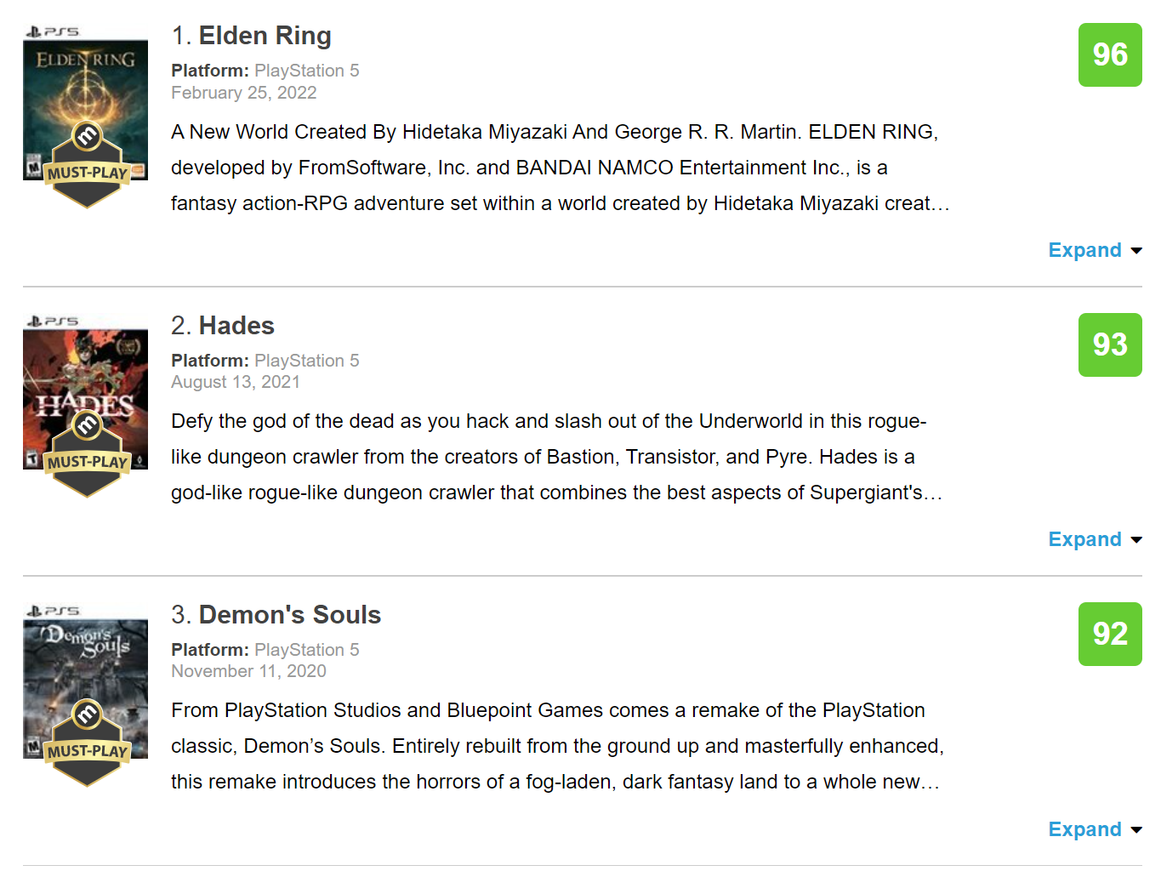The width and height of the screenshot is (1161, 871).
Task: Expand the Hades description
Action: [1093, 539]
